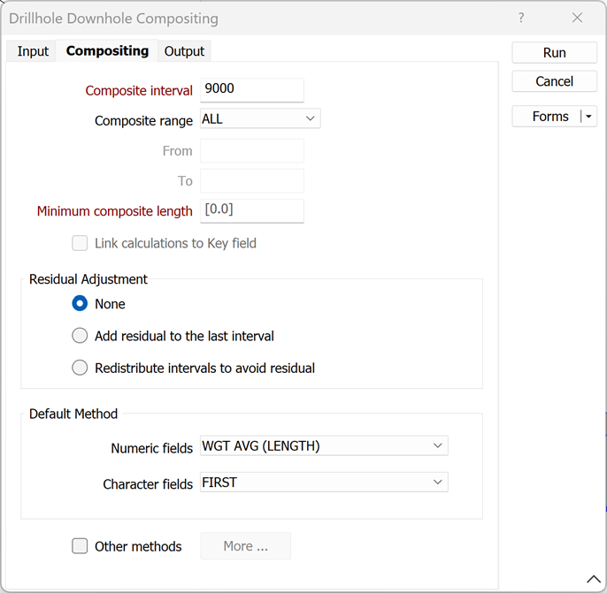Open the Forms split-button arrow
The width and height of the screenshot is (607, 593).
589,117
